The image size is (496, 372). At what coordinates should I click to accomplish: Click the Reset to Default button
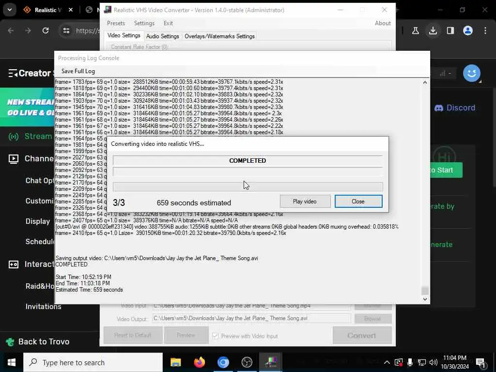coord(133,335)
